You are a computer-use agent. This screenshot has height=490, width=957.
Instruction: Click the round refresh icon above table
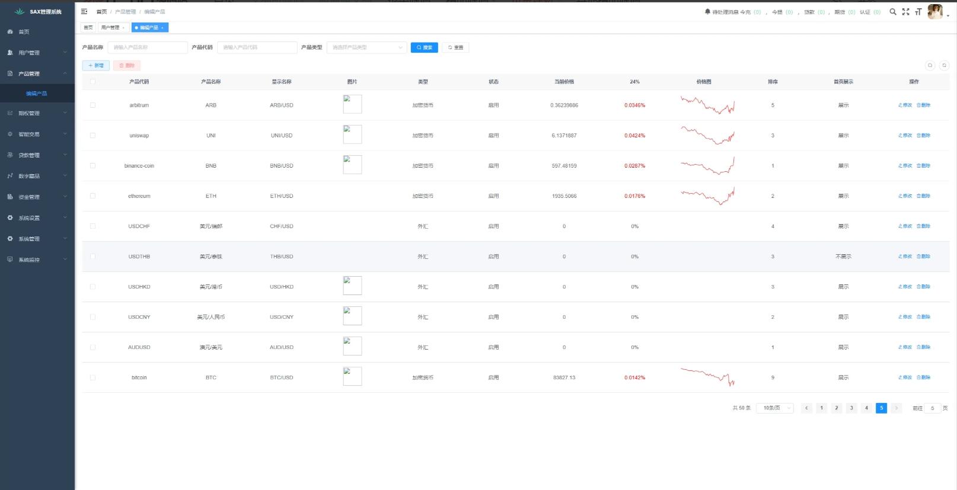click(944, 65)
